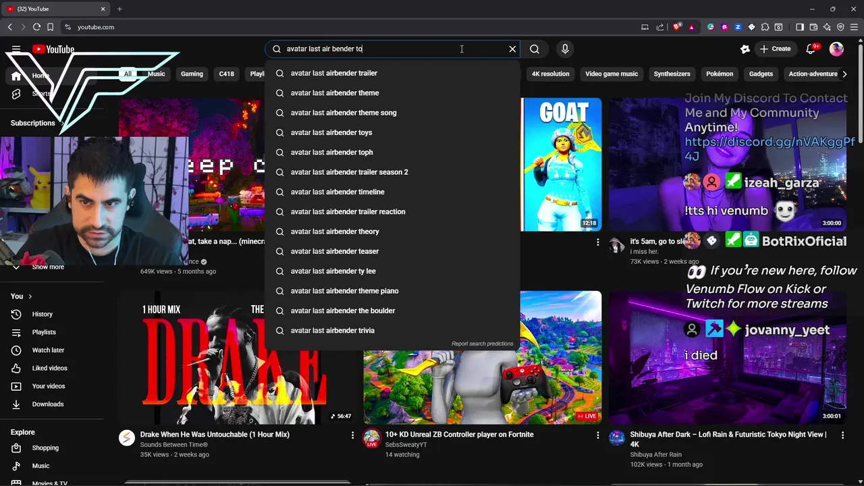Choose suggestion 'avatar last airbender the boulder'
864x486 pixels.
392,310
